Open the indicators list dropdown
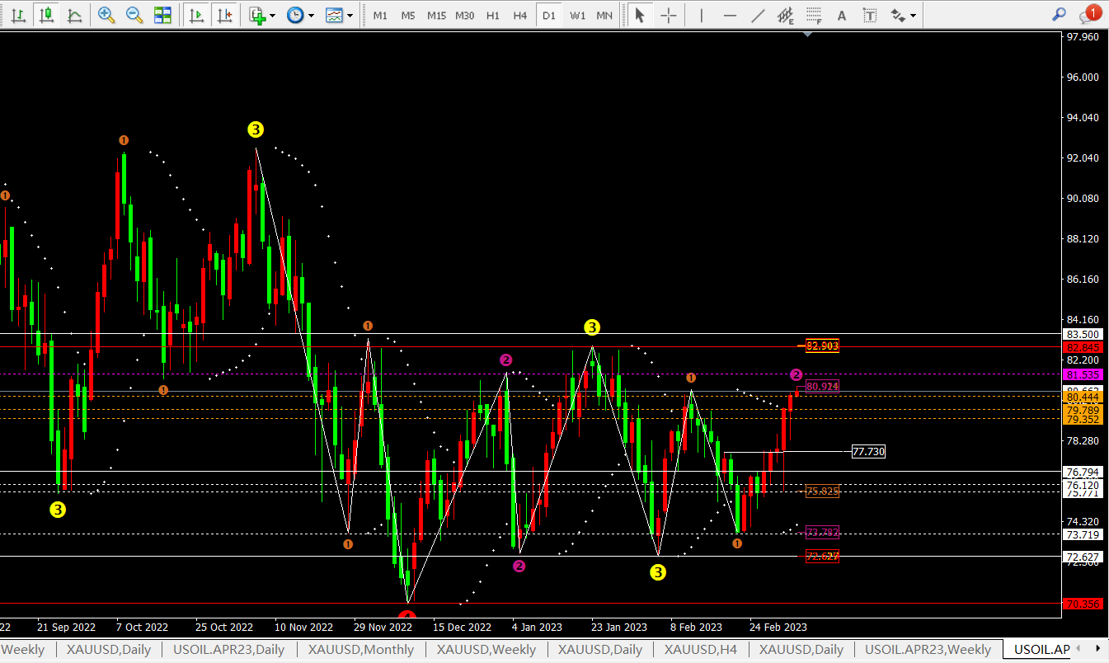The height and width of the screenshot is (663, 1109). click(x=262, y=15)
